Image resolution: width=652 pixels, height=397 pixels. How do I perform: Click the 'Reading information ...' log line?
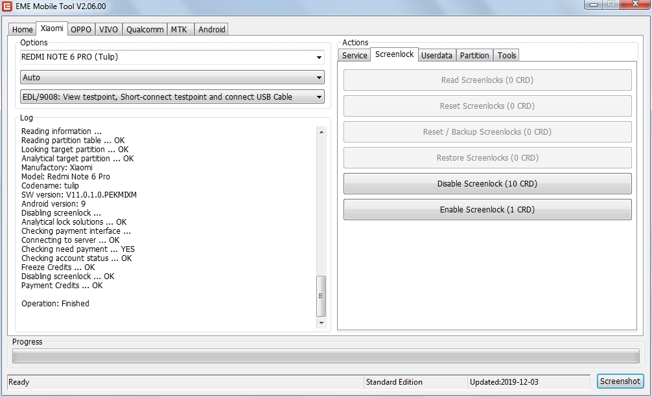click(61, 131)
